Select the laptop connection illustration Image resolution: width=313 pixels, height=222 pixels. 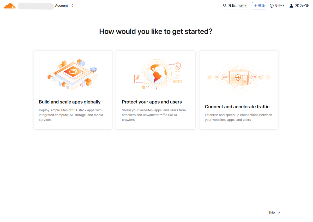pos(238,77)
